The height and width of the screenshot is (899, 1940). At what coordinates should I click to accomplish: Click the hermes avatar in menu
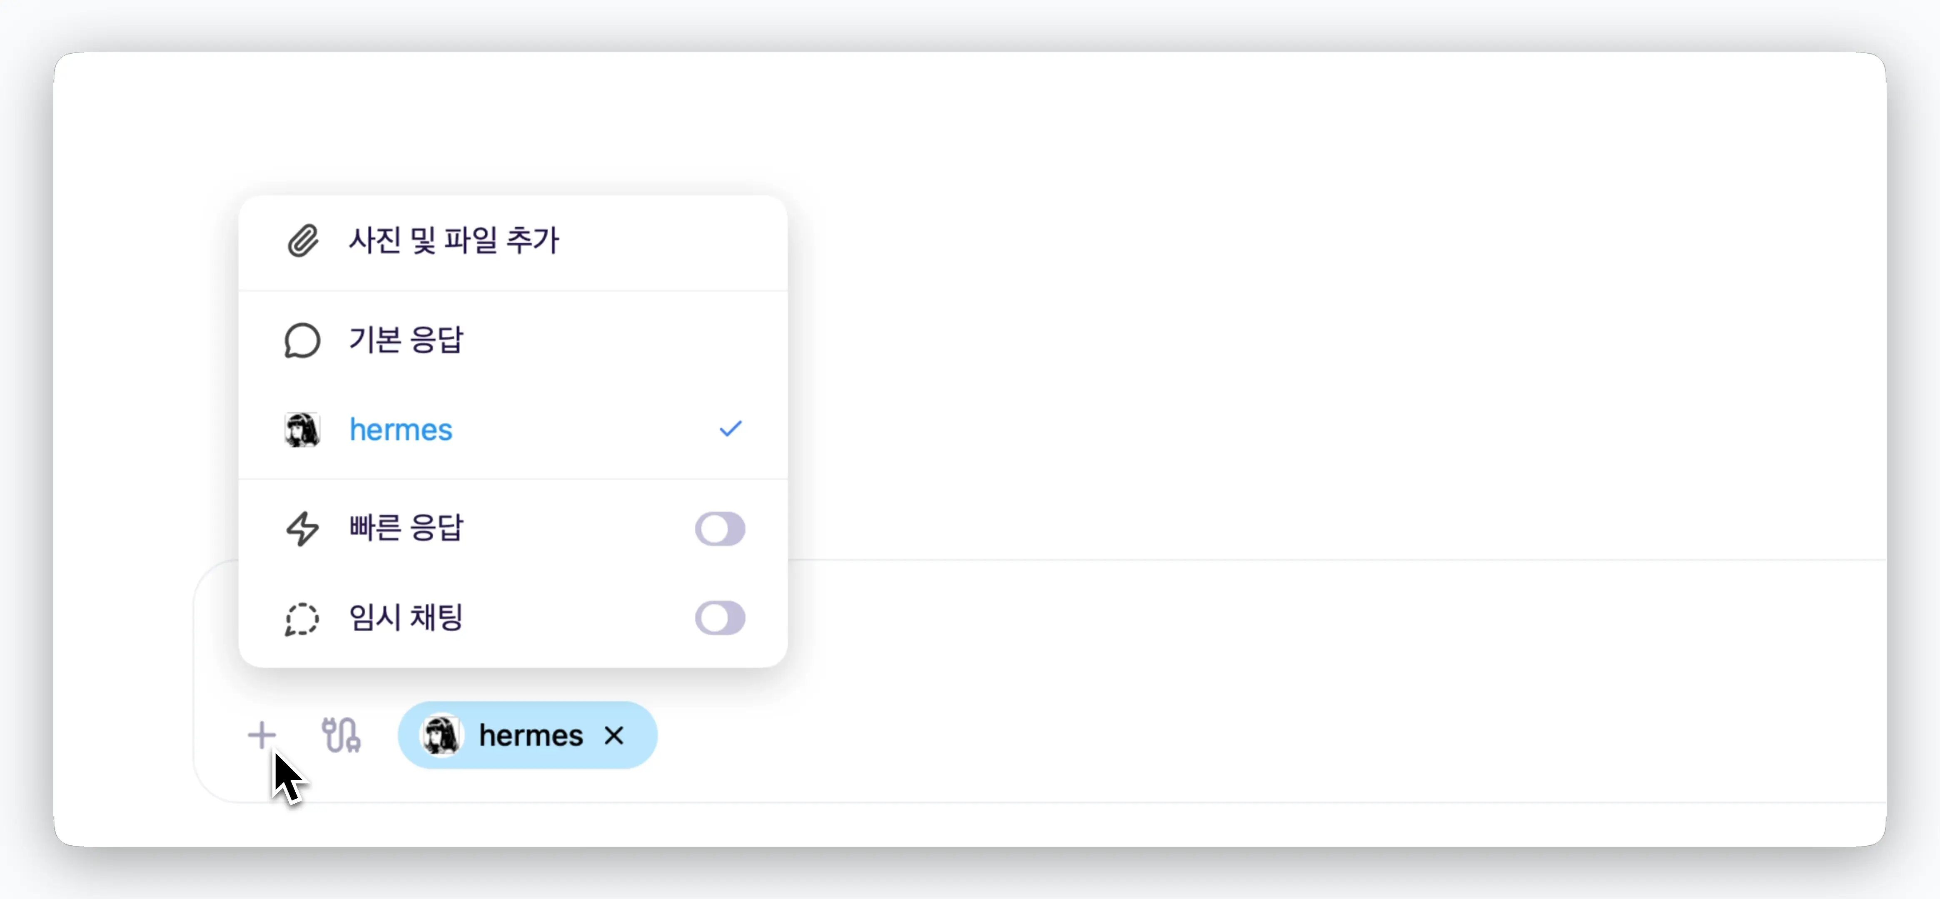click(x=302, y=430)
